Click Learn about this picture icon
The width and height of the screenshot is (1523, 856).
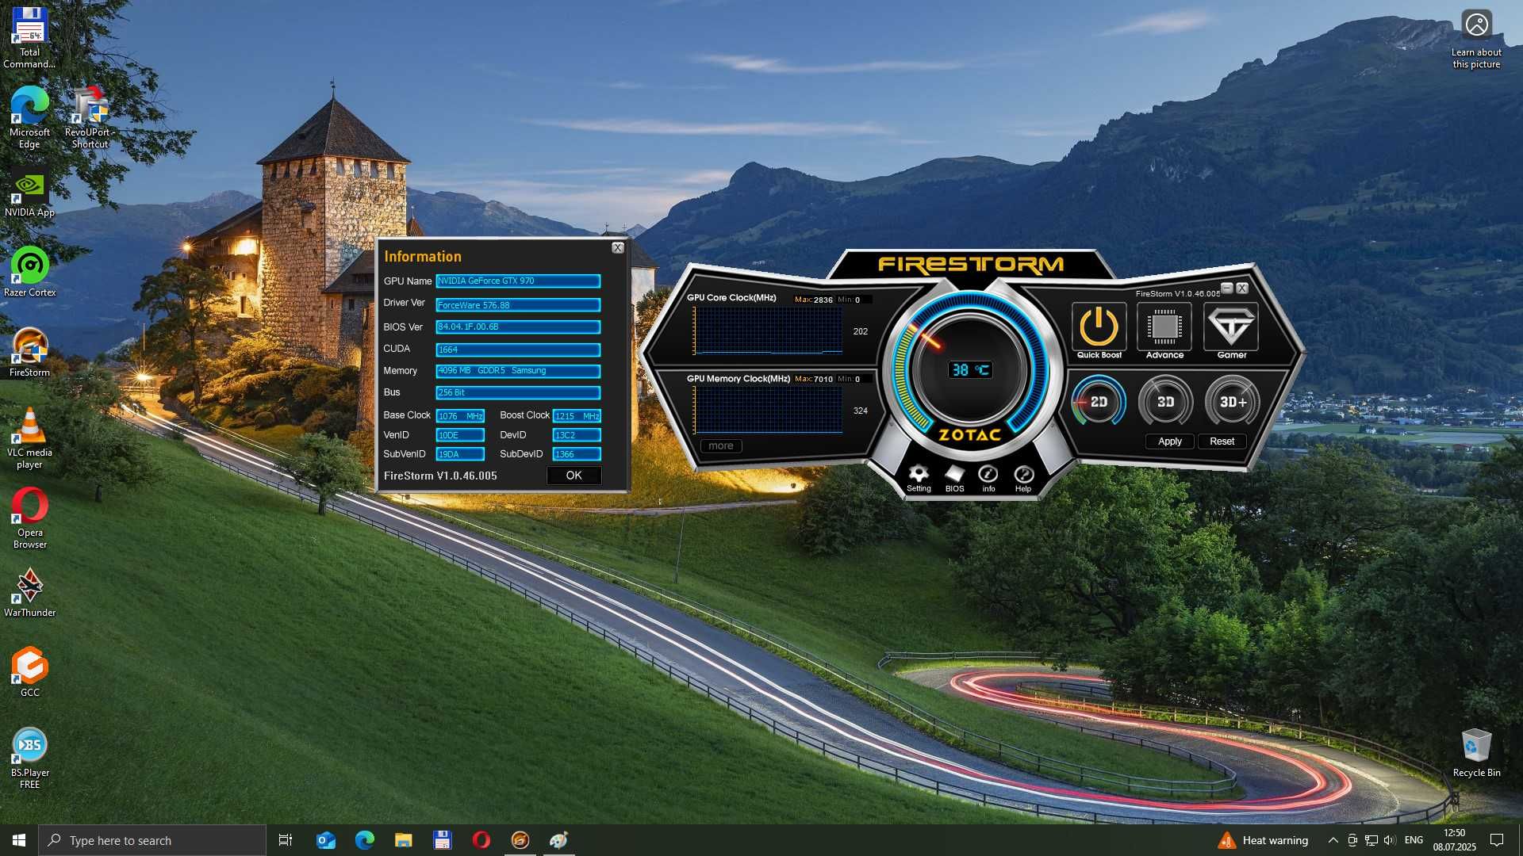(1476, 39)
